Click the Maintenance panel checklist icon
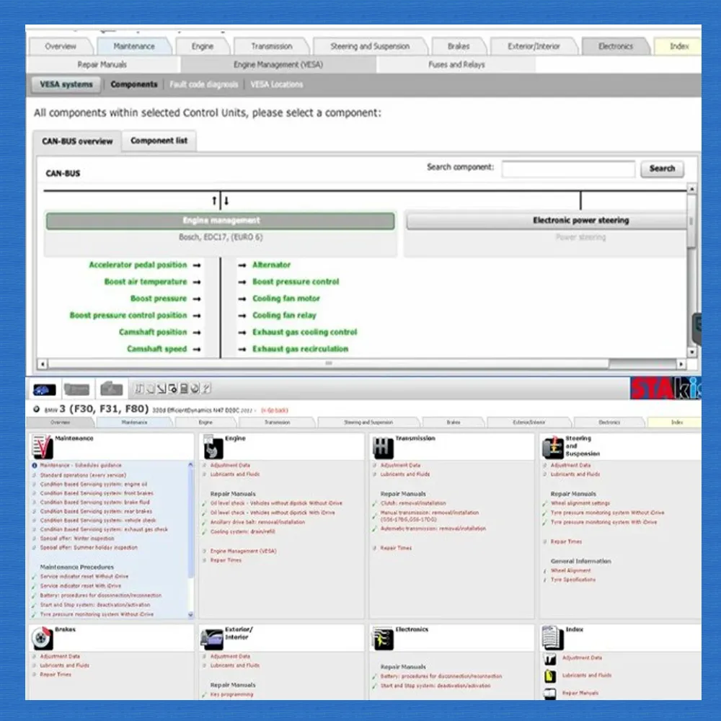 click(x=42, y=447)
